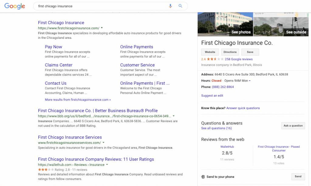Click the 1.4/5 Pissed Consumer rating text

279,157
